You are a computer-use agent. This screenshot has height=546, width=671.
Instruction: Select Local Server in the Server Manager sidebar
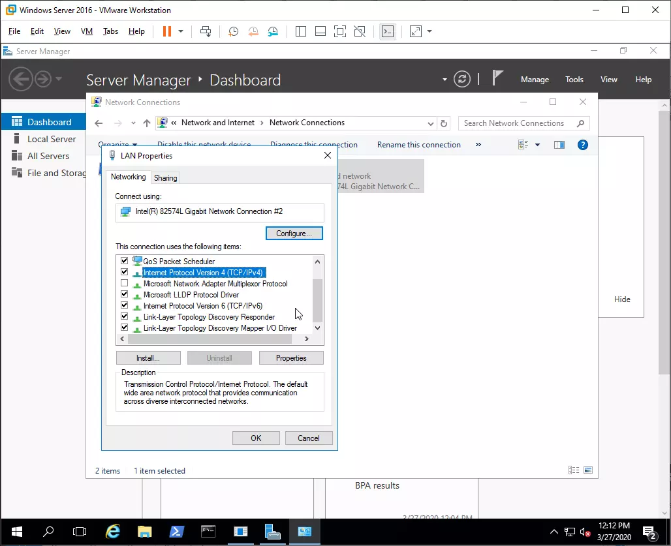(44, 139)
